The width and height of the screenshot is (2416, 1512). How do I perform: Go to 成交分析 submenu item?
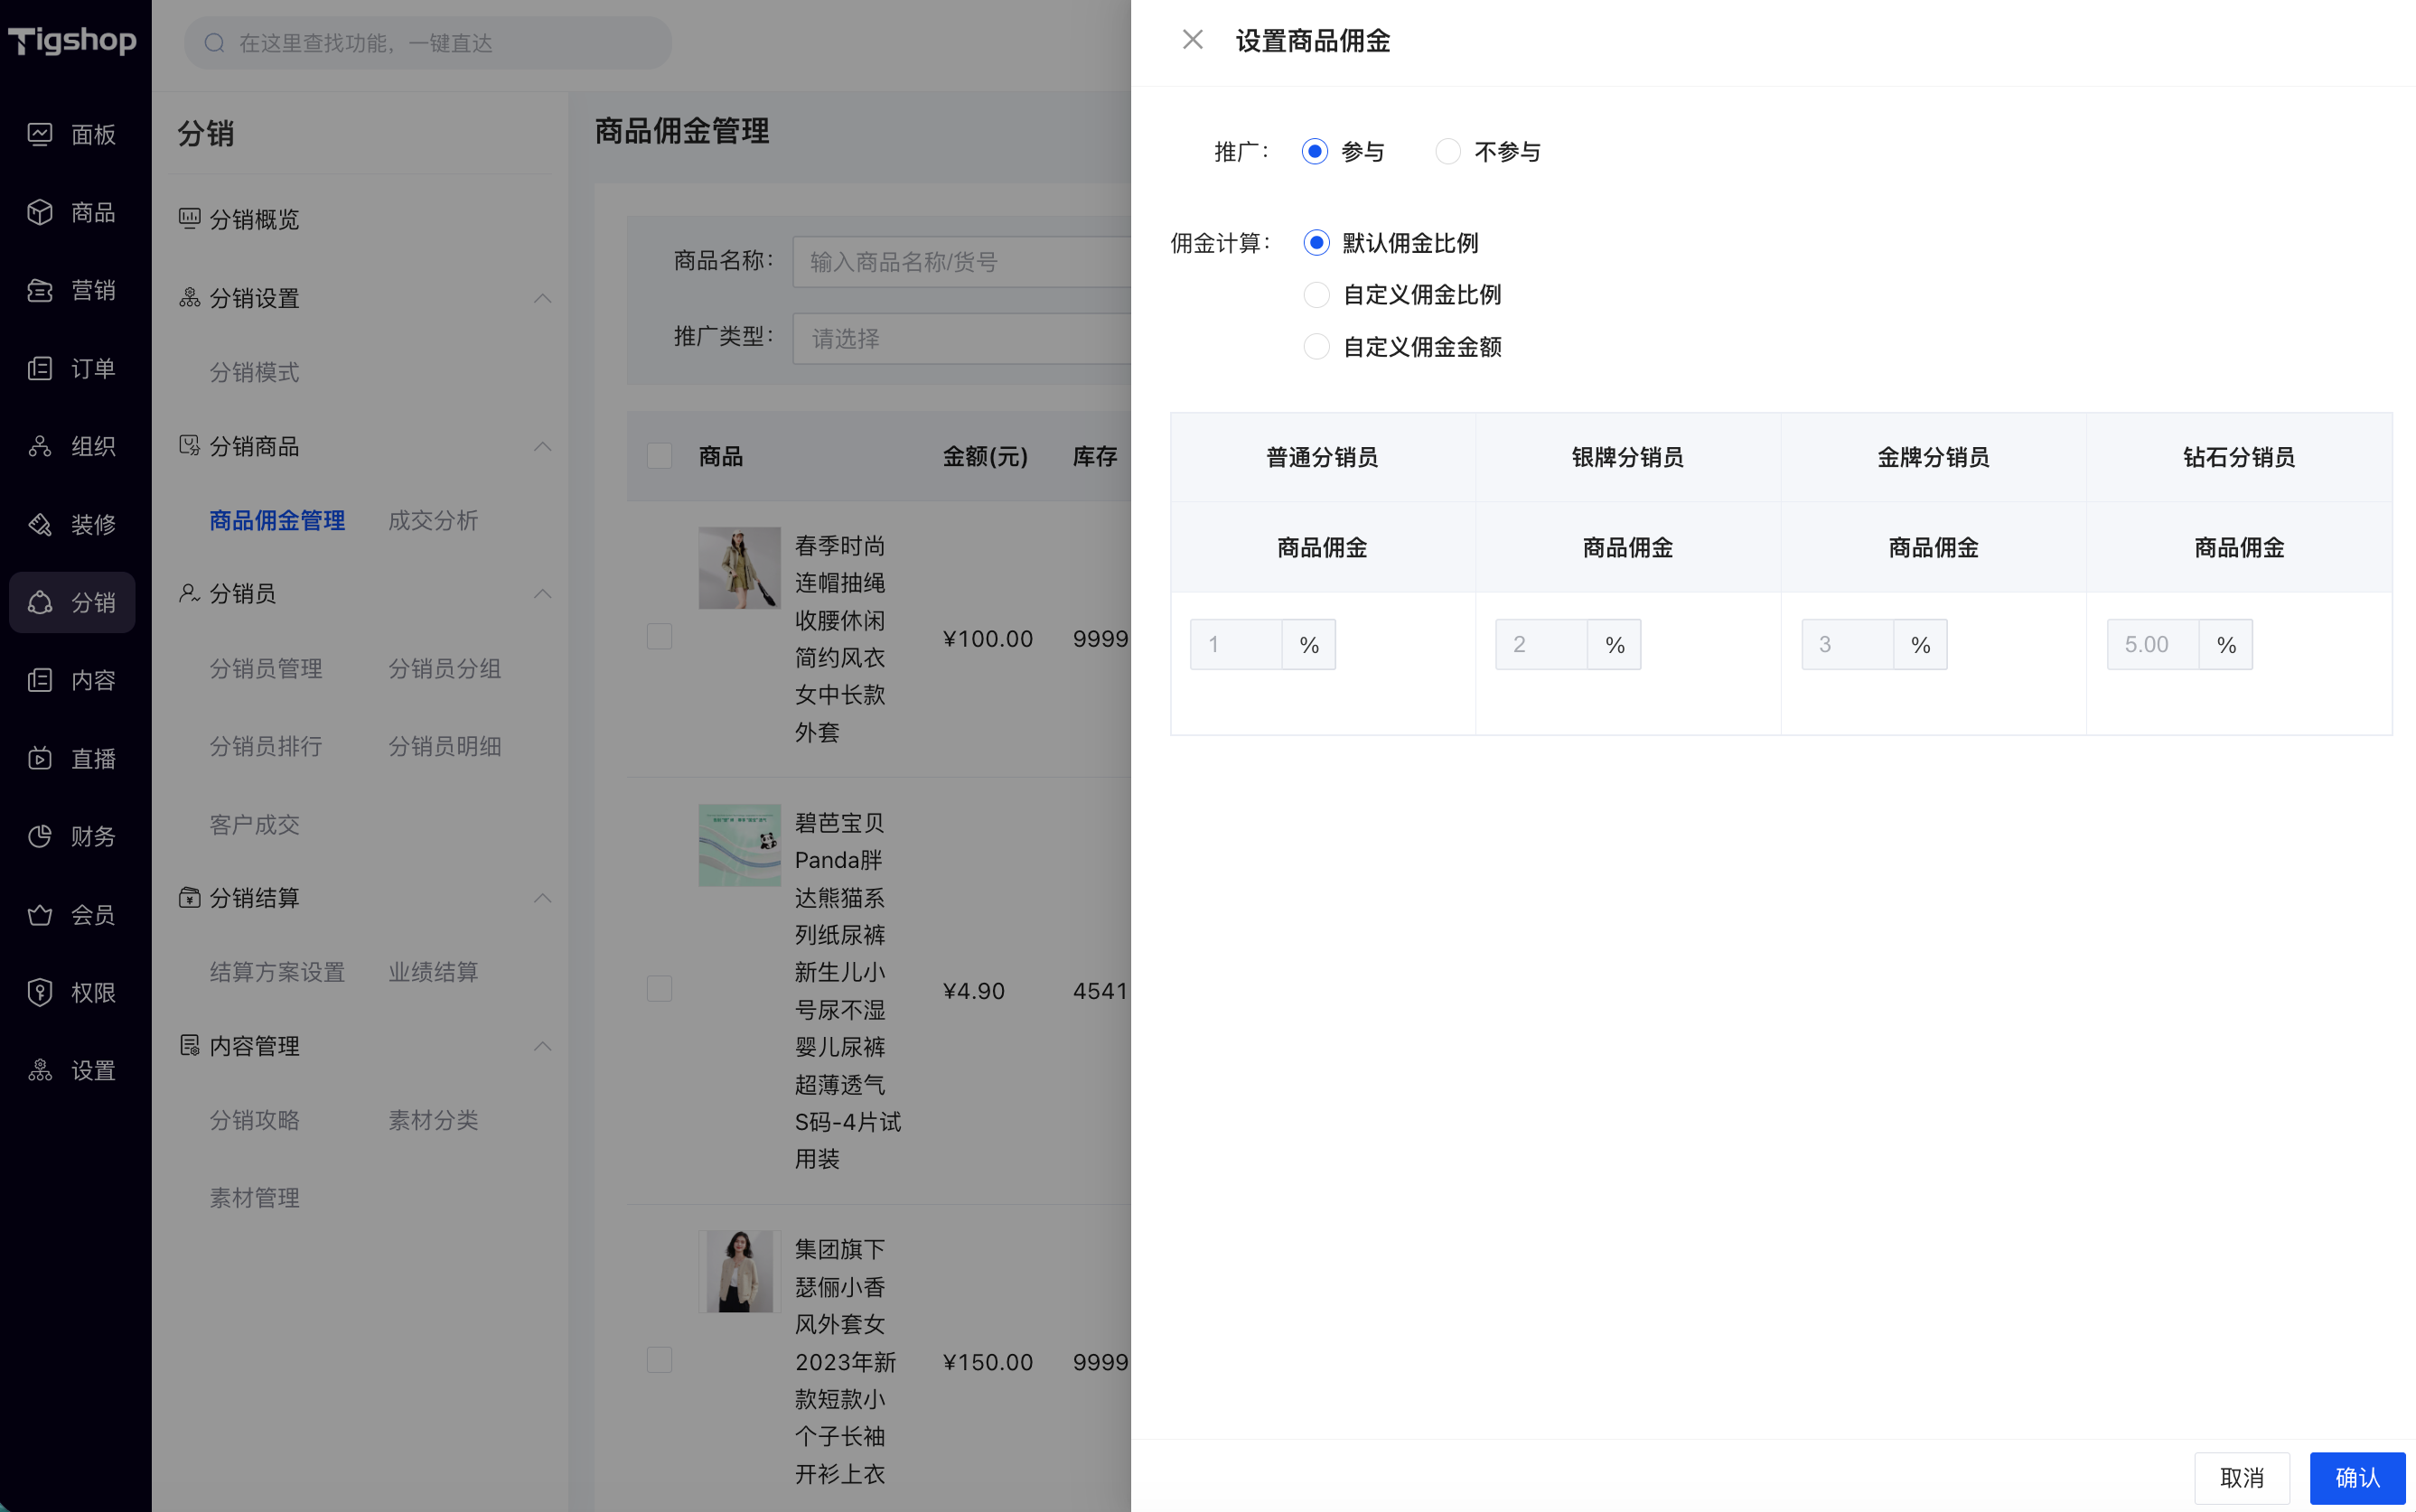(433, 520)
